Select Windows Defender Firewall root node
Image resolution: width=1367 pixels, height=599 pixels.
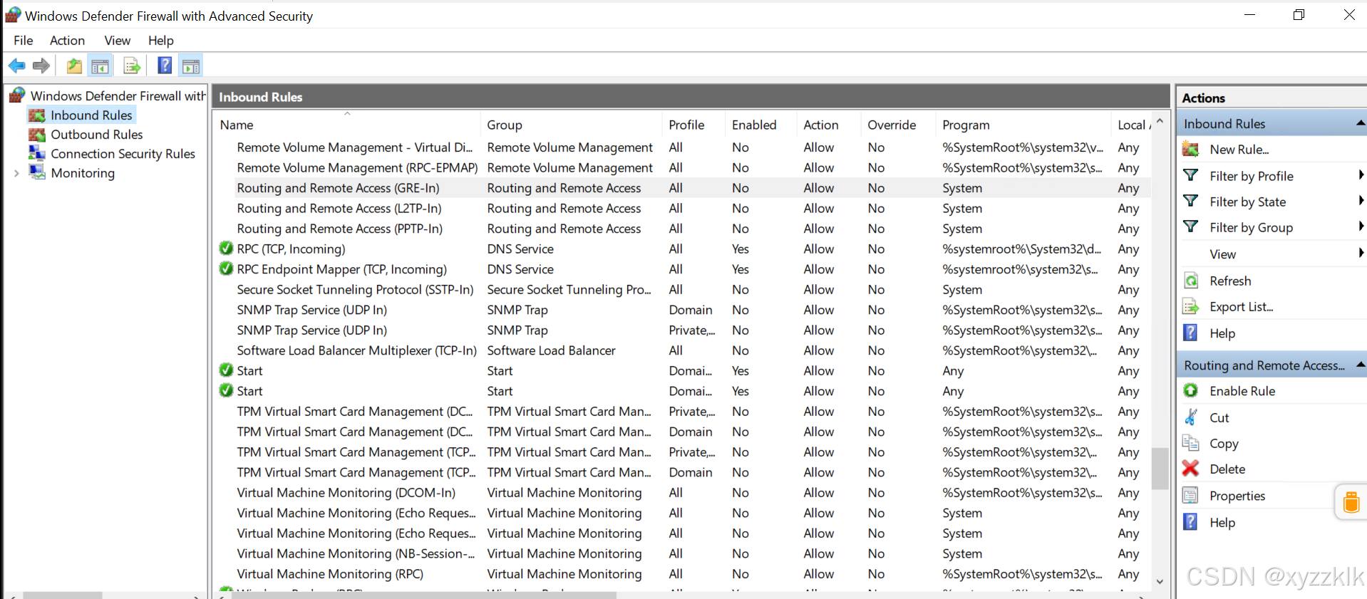118,95
